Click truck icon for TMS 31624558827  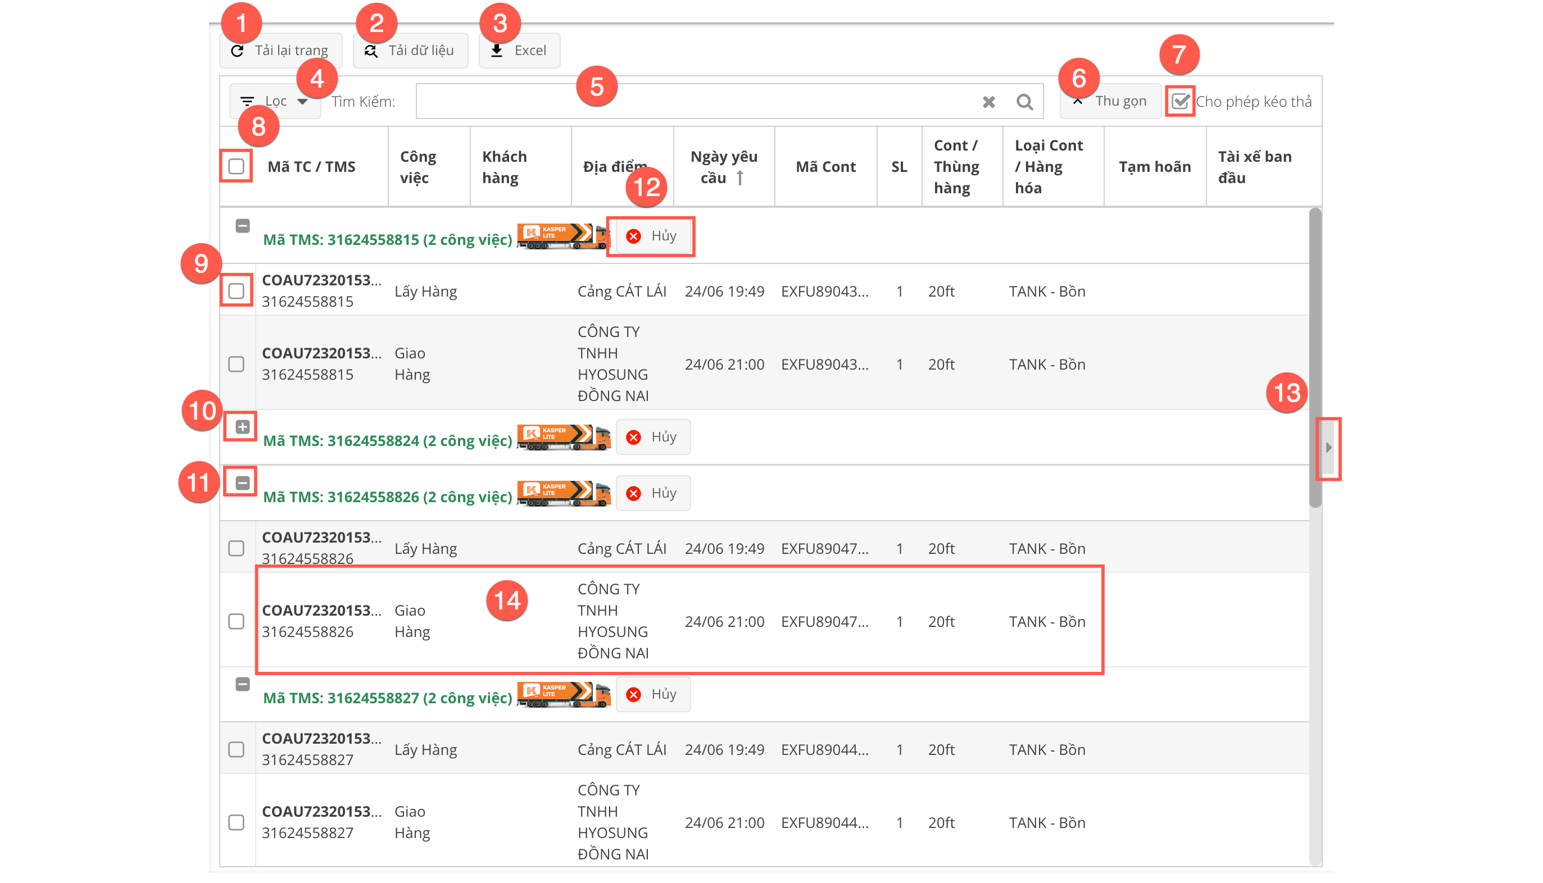(564, 694)
